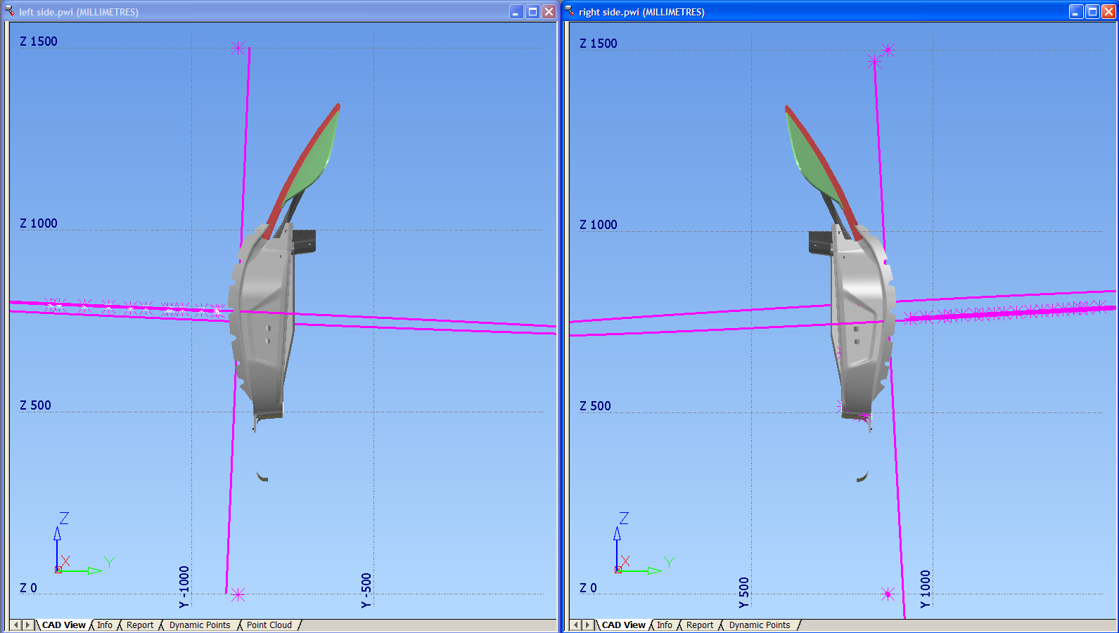Close the left side.pwi window
This screenshot has width=1119, height=633.
click(x=549, y=11)
